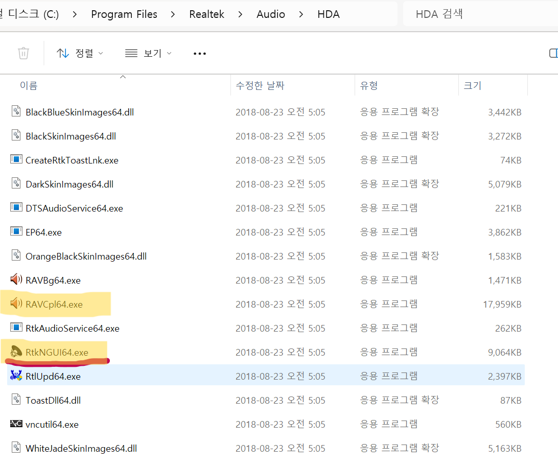This screenshot has width=558, height=466.
Task: Click EP64.exe application icon
Action: click(x=16, y=231)
